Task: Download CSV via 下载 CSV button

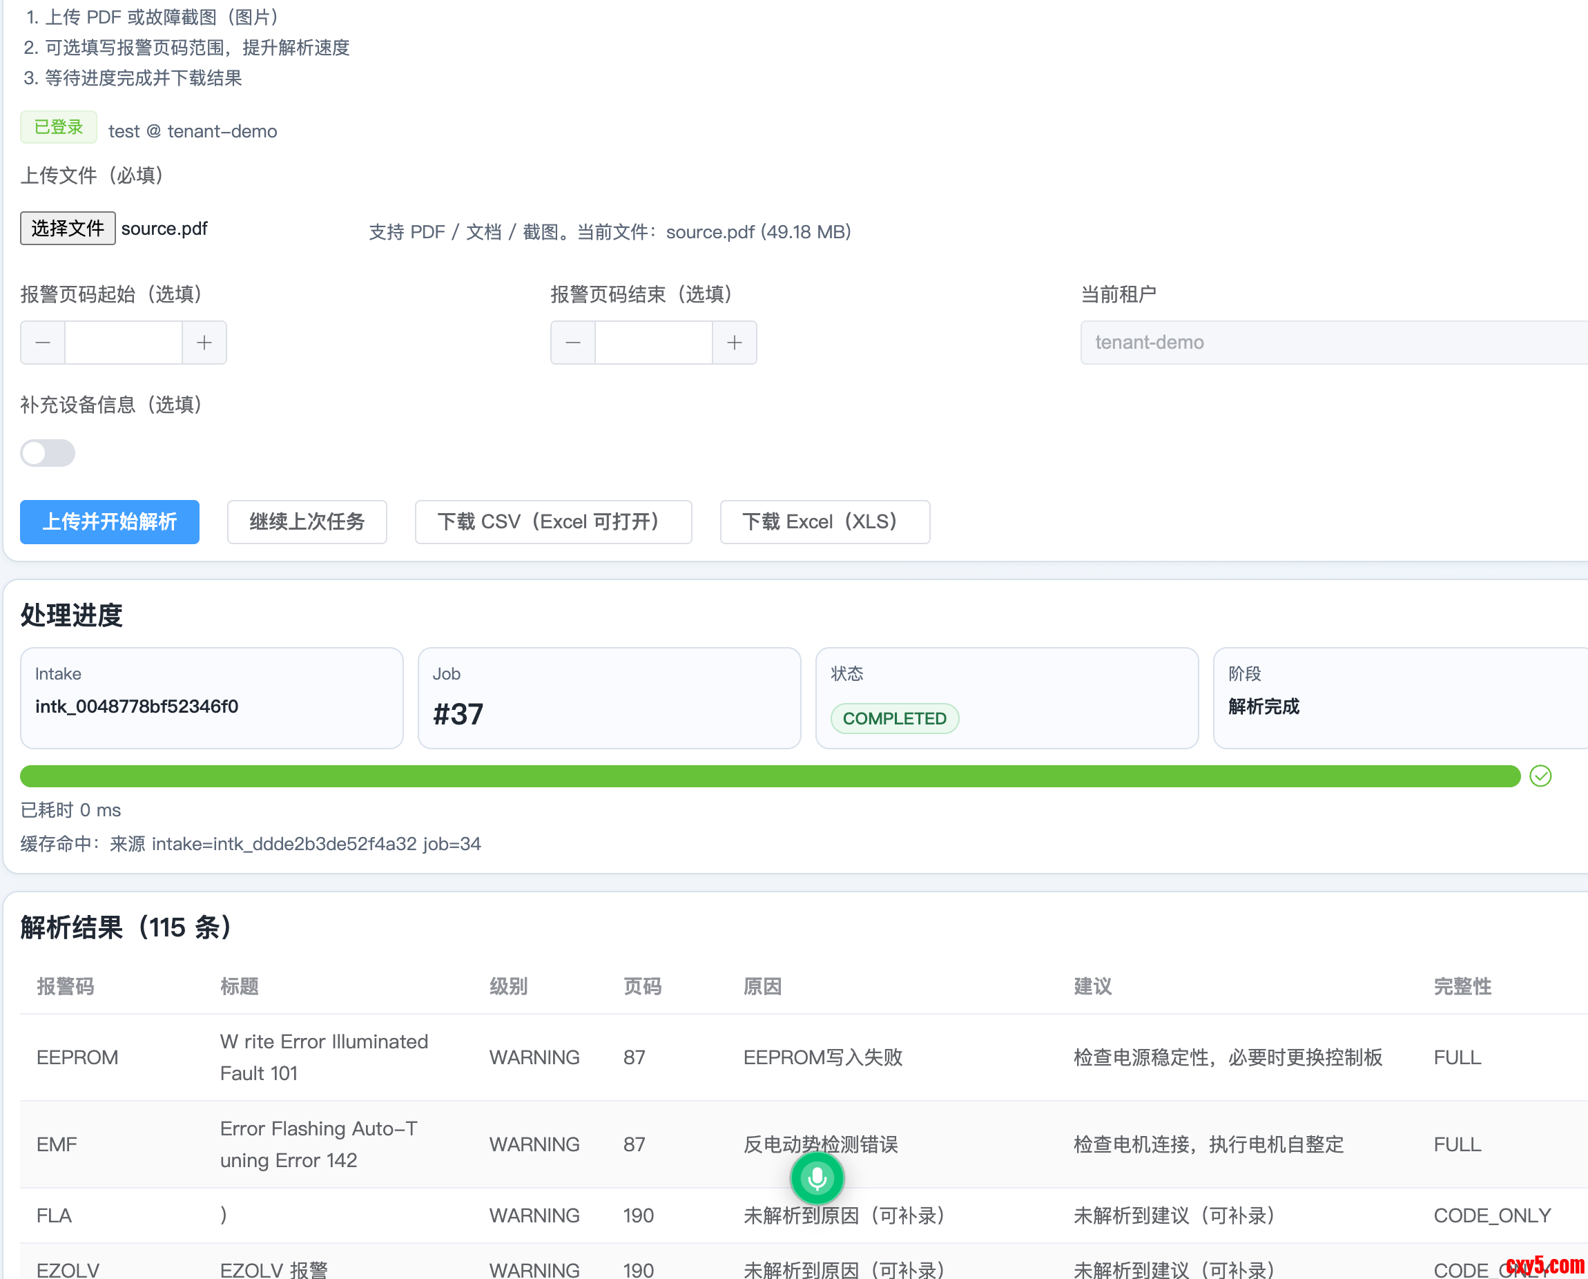Action: click(552, 521)
